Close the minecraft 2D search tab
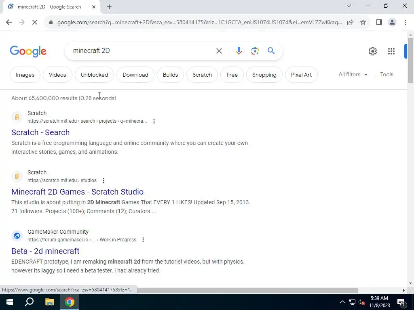The width and height of the screenshot is (414, 310). click(94, 7)
